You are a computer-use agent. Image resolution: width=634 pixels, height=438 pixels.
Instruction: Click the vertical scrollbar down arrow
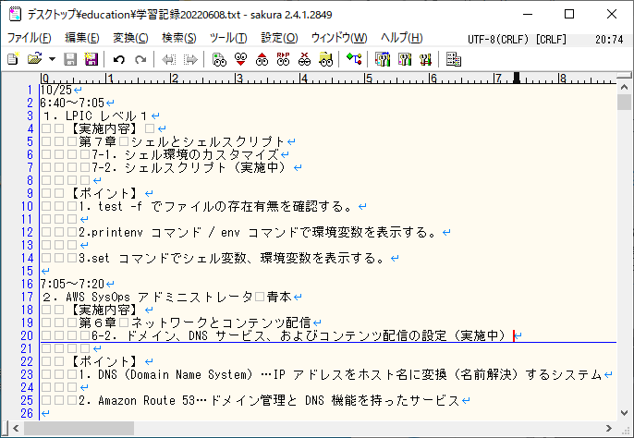(x=625, y=413)
